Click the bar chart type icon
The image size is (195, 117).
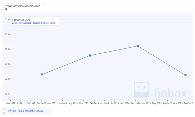click(4, 113)
